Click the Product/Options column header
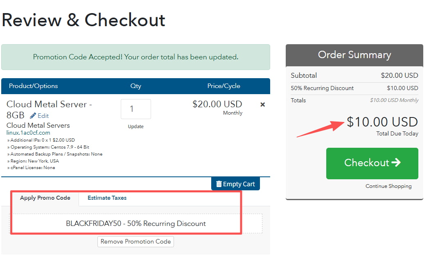438x264 pixels. tap(34, 86)
